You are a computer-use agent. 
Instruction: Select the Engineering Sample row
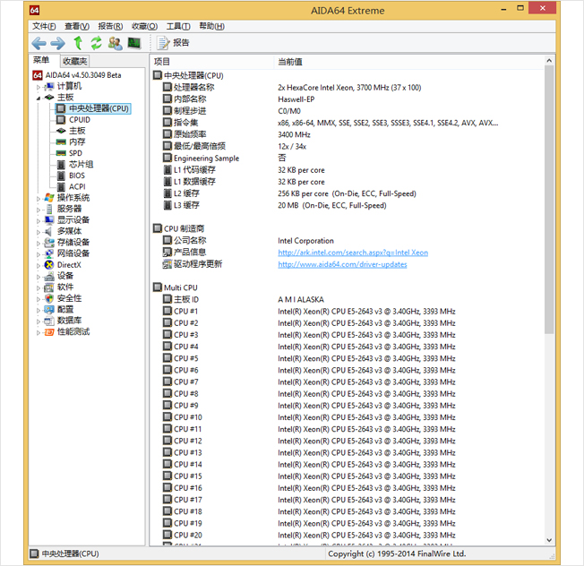tap(348, 159)
